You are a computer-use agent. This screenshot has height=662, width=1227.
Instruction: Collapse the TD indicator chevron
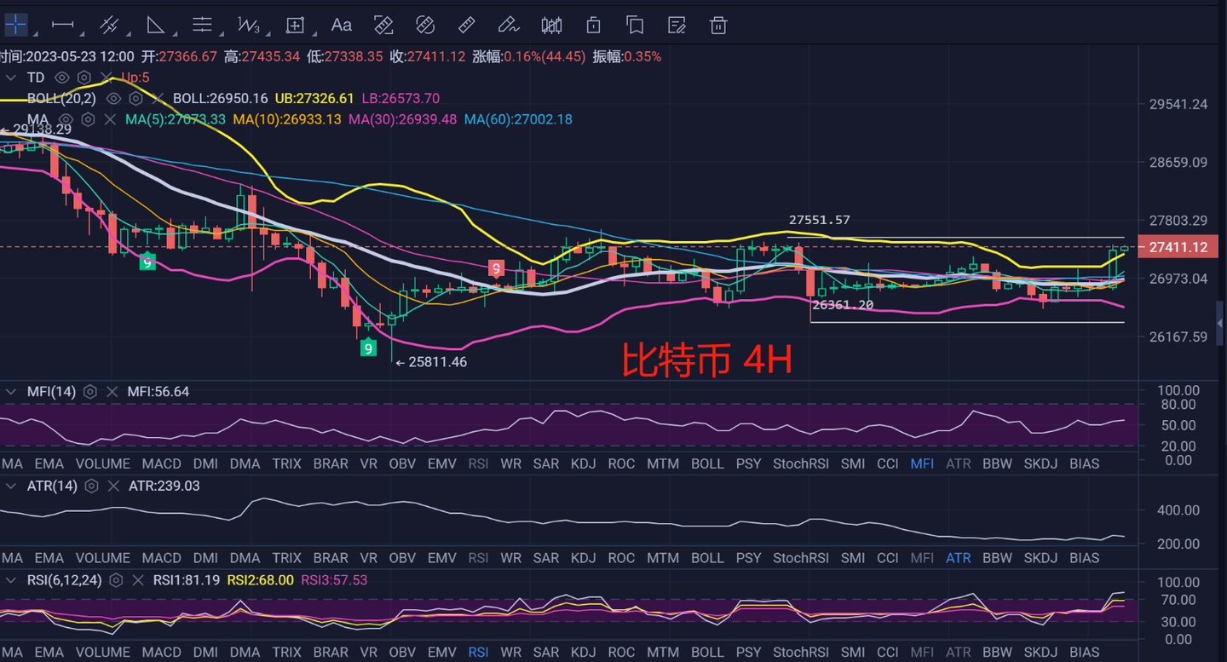coord(11,78)
